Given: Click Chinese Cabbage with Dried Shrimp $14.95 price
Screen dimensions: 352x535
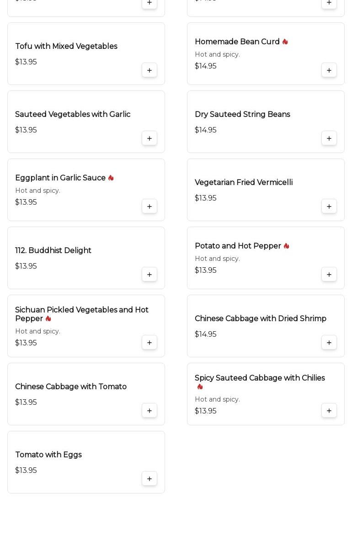Looking at the screenshot, I should pyautogui.click(x=206, y=334).
